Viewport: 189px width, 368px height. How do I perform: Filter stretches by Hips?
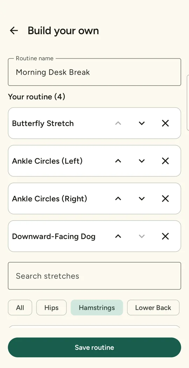pos(51,307)
